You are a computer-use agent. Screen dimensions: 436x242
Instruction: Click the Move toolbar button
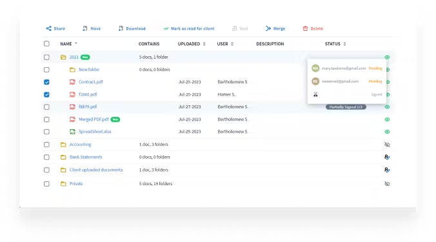(x=92, y=28)
